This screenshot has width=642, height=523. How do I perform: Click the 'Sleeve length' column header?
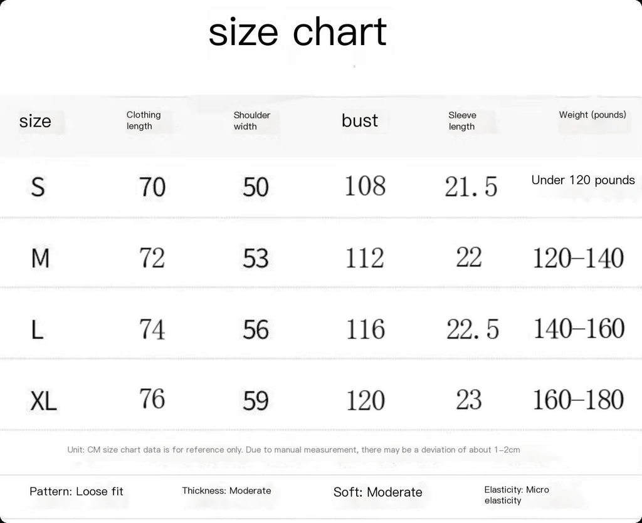click(462, 121)
